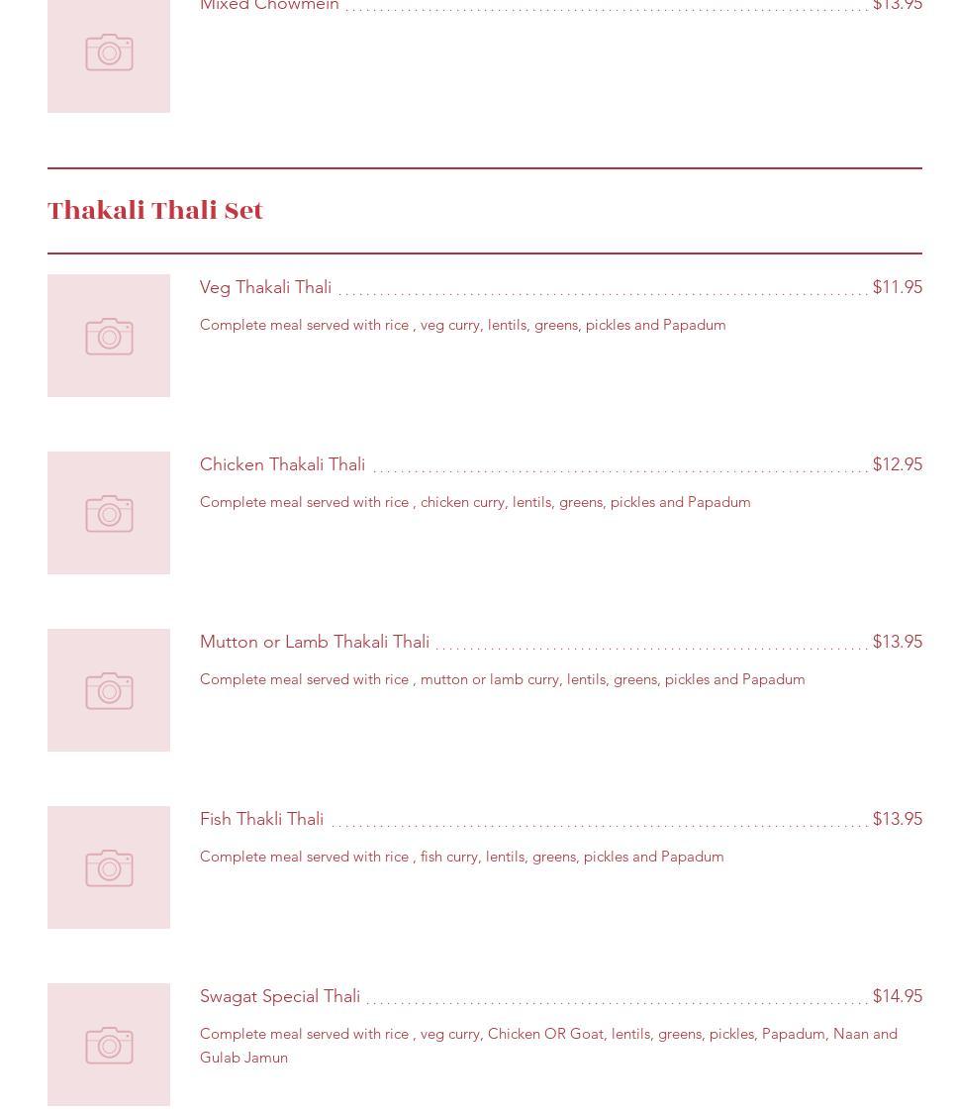Open the Mutton or Lamb Thakali Thali item
Viewport: 955px width, 1115px height.
[x=315, y=642]
